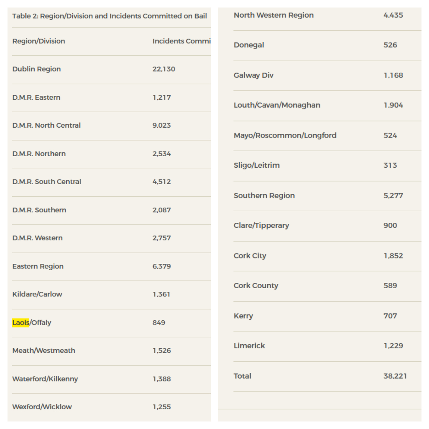This screenshot has height=429, width=429.
Task: Select the D.M.R. North Central row
Action: 46,125
